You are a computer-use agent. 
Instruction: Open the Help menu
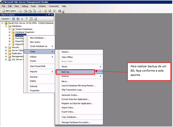[64, 6]
